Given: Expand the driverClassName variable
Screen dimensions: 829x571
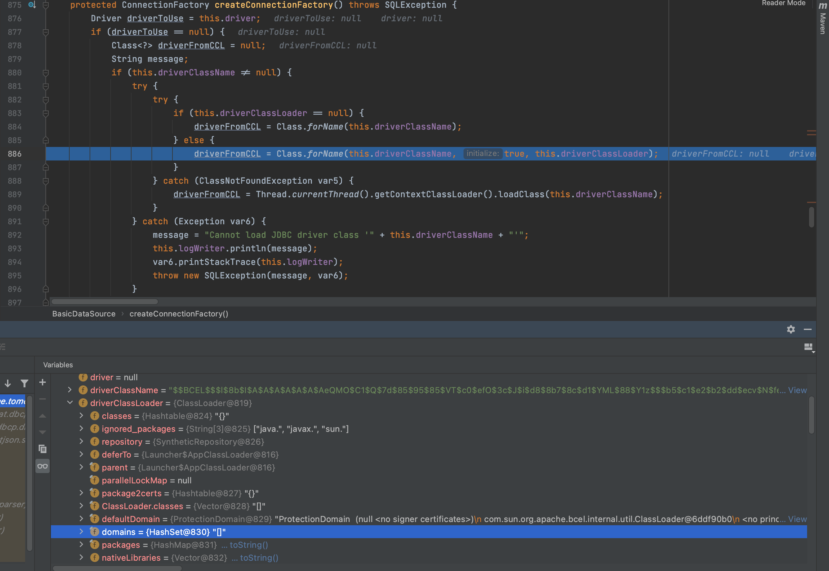Looking at the screenshot, I should [x=70, y=390].
